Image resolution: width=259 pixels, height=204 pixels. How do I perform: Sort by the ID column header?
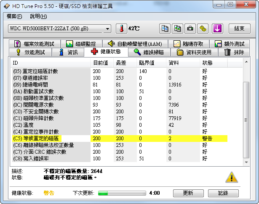[x=51, y=63]
